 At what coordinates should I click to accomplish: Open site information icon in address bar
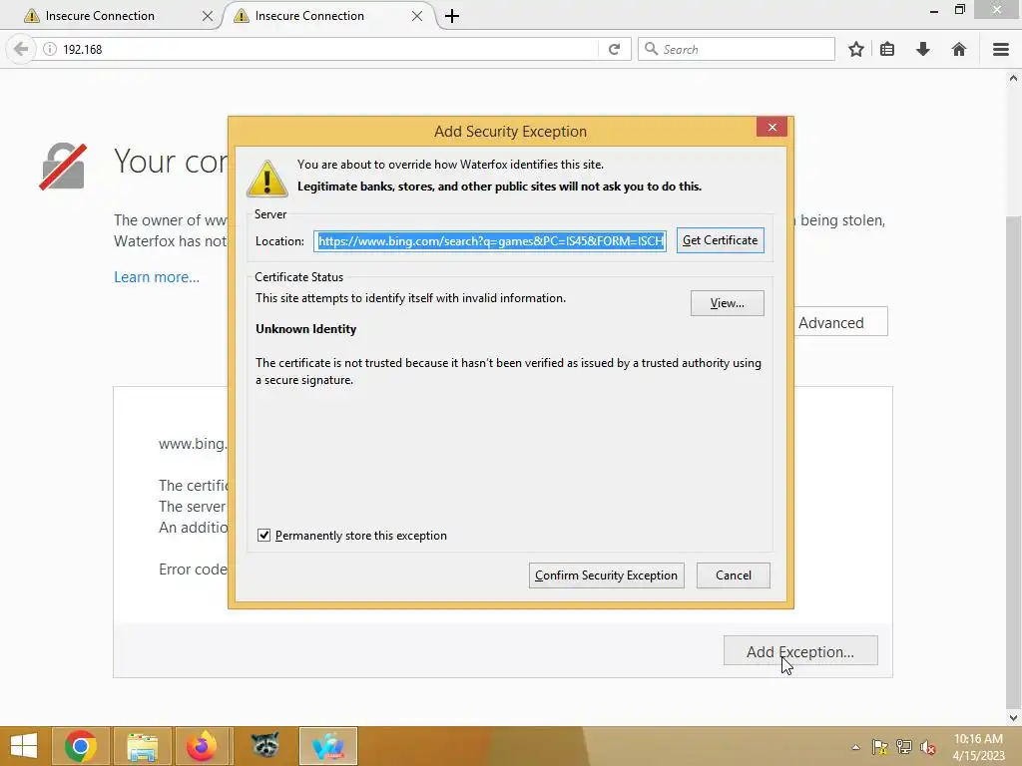(50, 49)
